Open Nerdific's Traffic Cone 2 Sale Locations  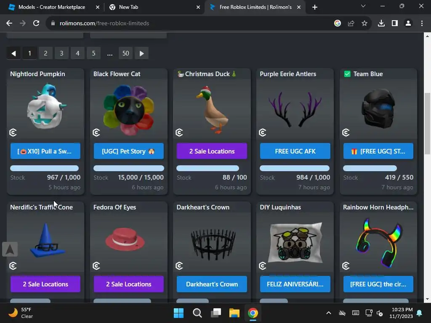(x=45, y=284)
